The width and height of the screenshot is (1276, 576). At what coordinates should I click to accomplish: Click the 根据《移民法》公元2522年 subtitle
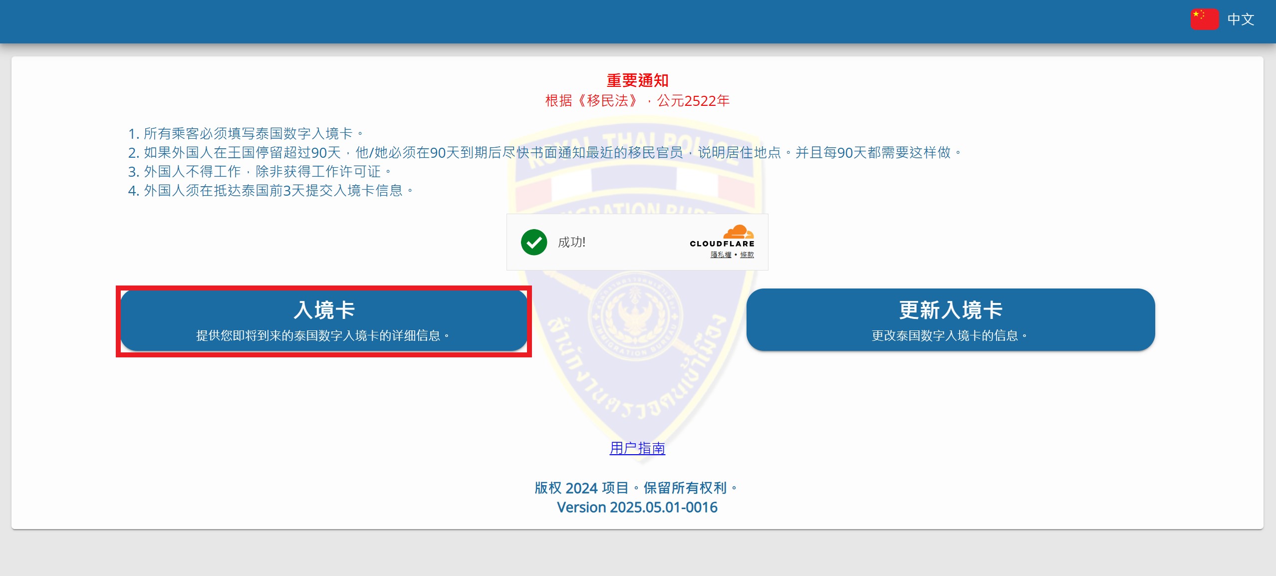coord(637,101)
